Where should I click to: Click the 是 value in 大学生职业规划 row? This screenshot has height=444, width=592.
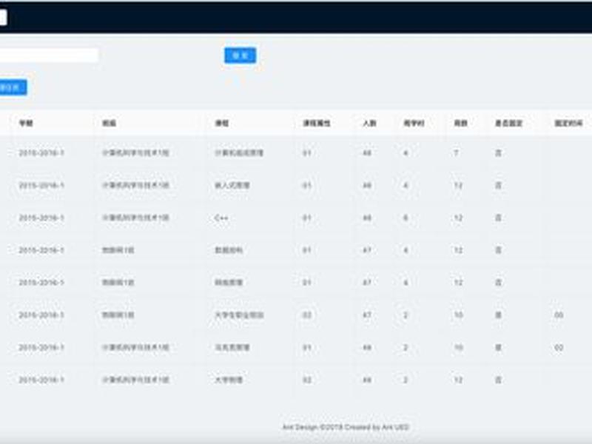pos(498,315)
